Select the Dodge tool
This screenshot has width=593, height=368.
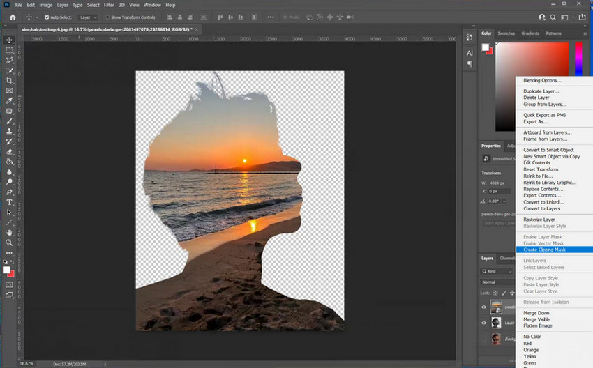tap(9, 182)
